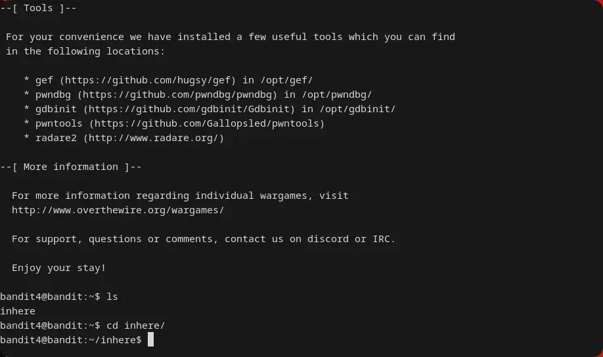
Task: Click the word "IRC" in the support line
Action: 384,239
